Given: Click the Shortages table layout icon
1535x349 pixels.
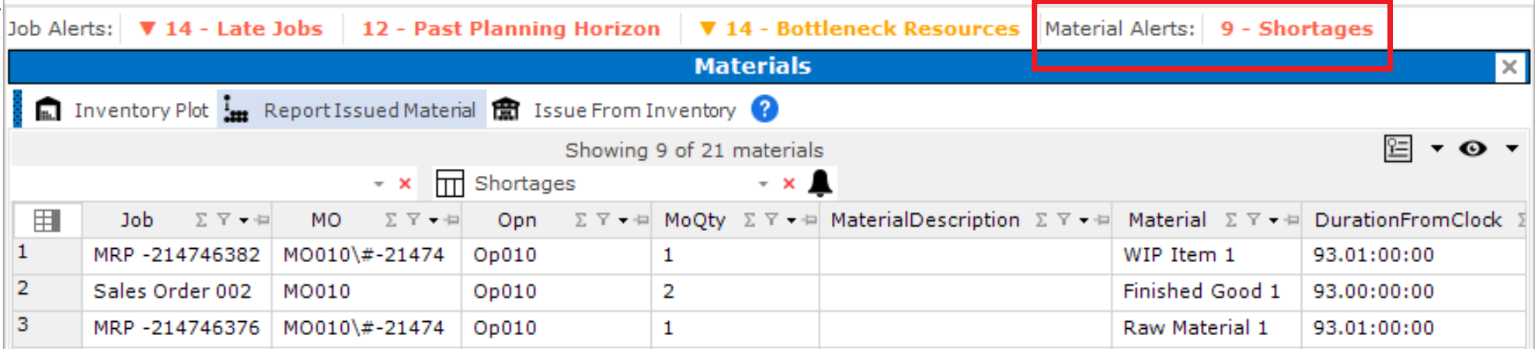Looking at the screenshot, I should click(450, 184).
